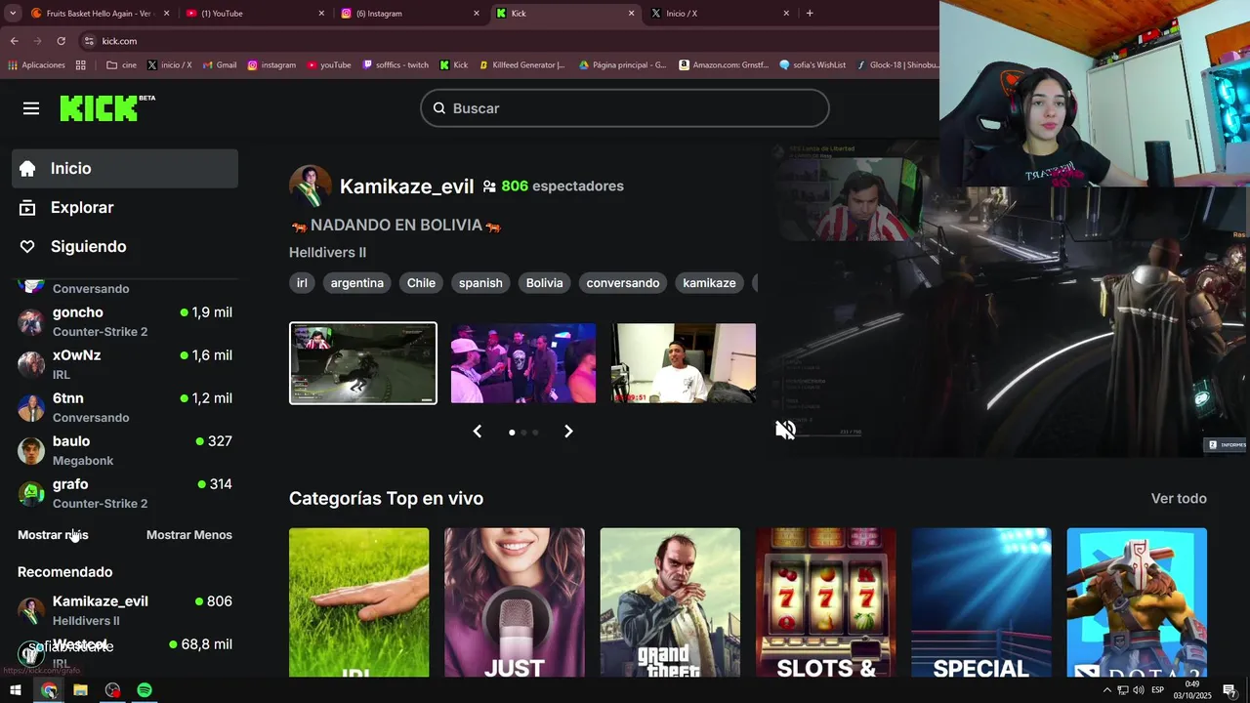1250x703 pixels.
Task: Collapse list with Mostrar Menos
Action: click(x=189, y=535)
